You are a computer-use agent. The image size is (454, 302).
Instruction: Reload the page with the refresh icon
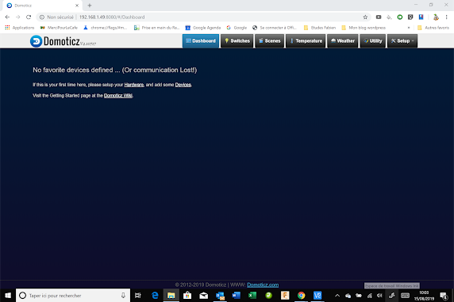pyautogui.click(x=29, y=17)
